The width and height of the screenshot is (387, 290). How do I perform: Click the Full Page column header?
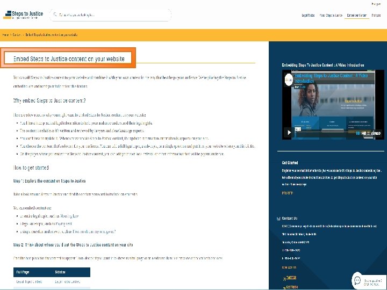pyautogui.click(x=23, y=272)
